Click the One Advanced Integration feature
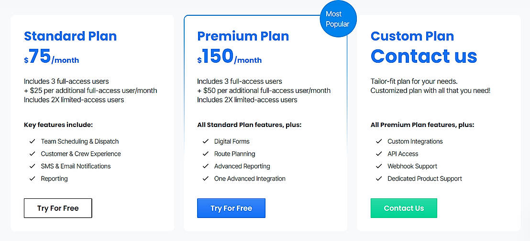The width and height of the screenshot is (530, 241). (250, 179)
